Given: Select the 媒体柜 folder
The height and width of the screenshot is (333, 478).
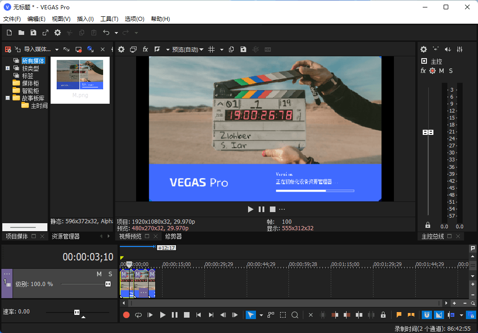Looking at the screenshot, I should 30,83.
